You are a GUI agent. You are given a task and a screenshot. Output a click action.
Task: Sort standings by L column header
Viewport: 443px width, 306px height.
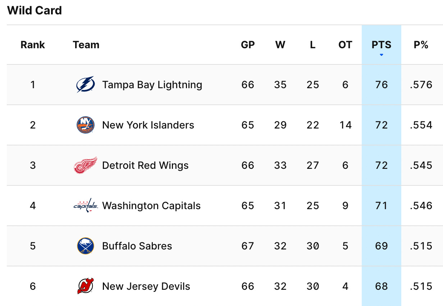312,45
